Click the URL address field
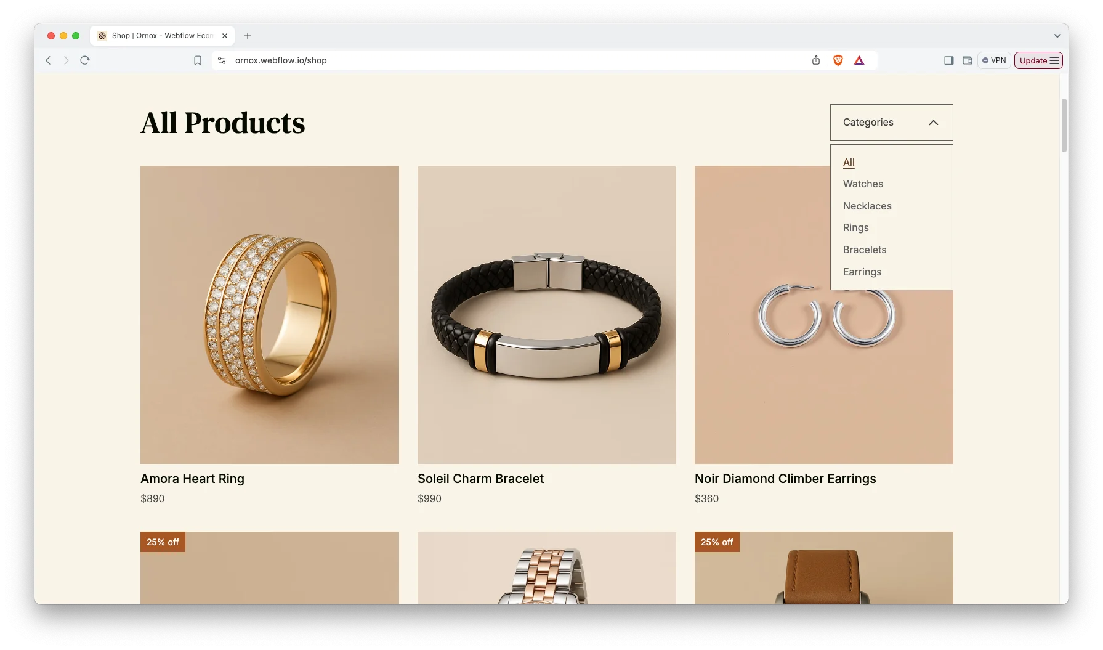1103x650 pixels. [x=493, y=60]
